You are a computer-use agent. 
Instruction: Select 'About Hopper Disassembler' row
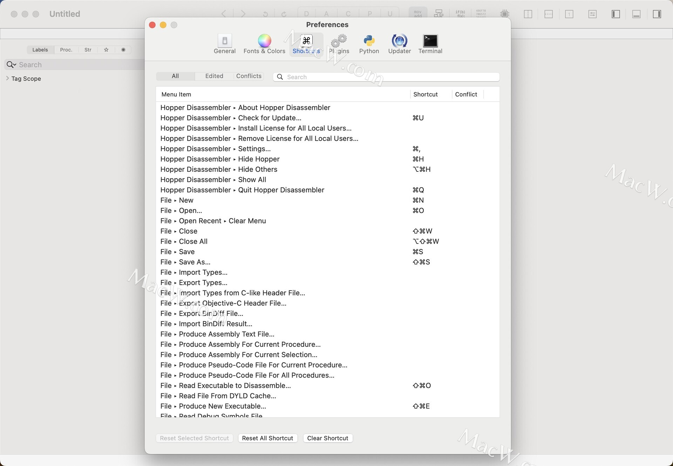(x=328, y=108)
